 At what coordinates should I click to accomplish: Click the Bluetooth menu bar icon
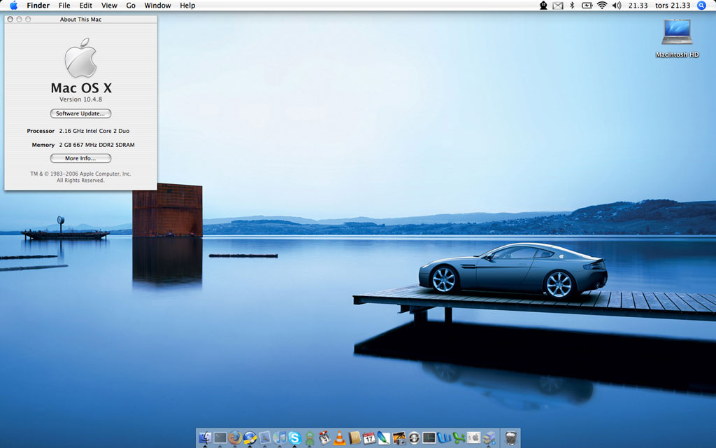[x=572, y=6]
